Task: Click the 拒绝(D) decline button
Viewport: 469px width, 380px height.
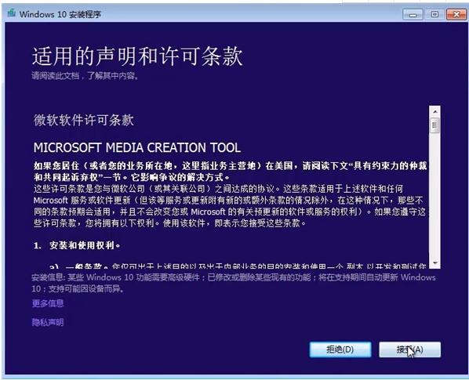Action: (340, 349)
